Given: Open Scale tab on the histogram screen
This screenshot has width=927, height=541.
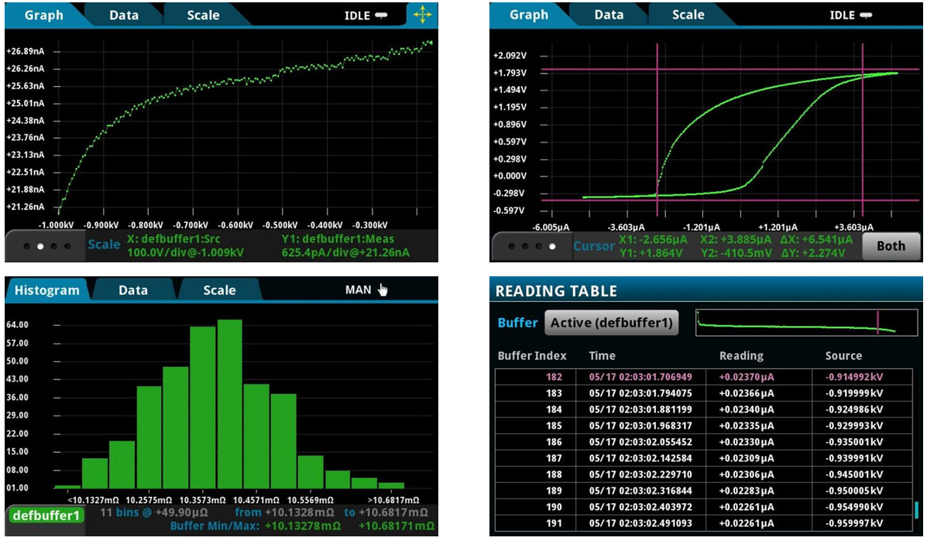Looking at the screenshot, I should click(x=219, y=290).
